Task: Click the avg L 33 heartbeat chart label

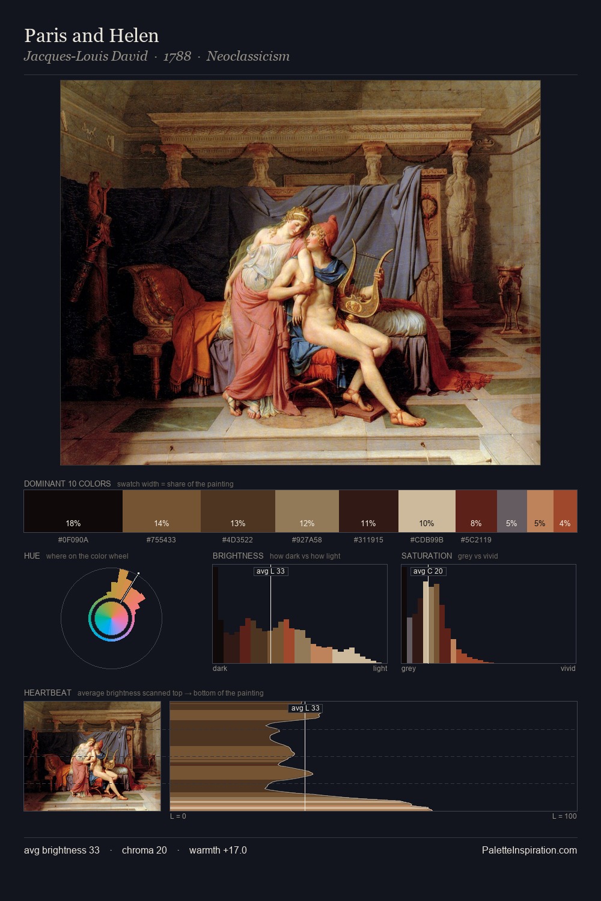Action: pyautogui.click(x=305, y=708)
